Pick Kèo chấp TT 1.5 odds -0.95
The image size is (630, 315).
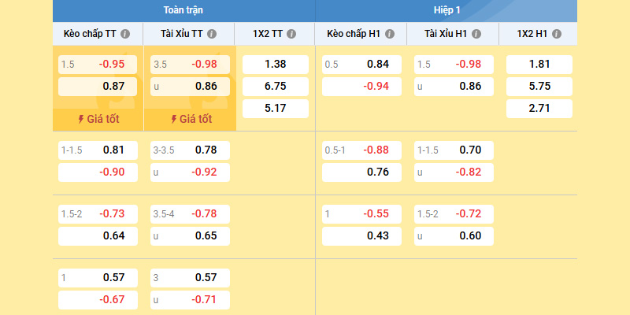click(x=98, y=65)
